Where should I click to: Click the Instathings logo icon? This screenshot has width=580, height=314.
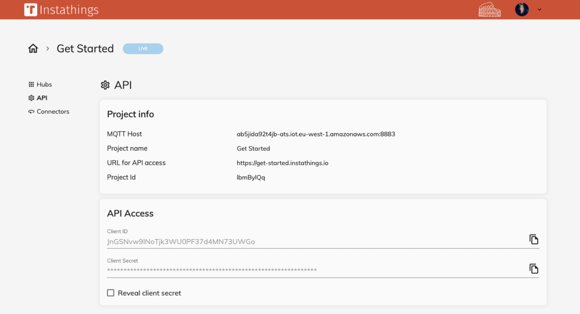tap(31, 10)
